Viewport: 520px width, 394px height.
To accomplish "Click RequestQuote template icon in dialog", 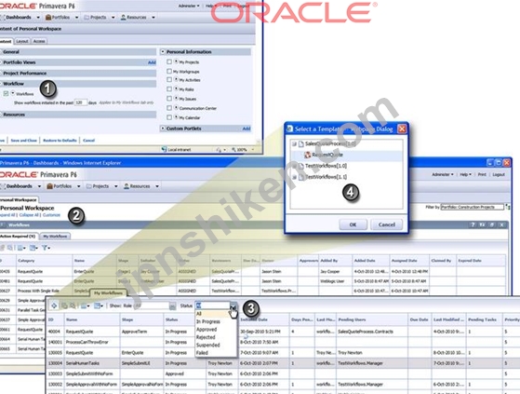I will [307, 155].
